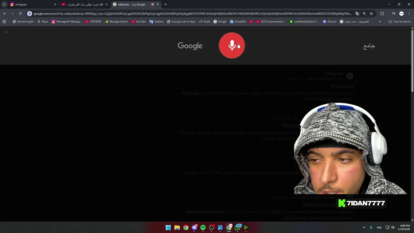Click the Google logo in voice overlay
The height and width of the screenshot is (233, 414).
190,46
